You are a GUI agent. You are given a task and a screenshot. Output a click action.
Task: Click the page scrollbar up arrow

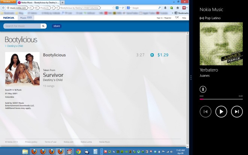pyautogui.click(x=188, y=33)
